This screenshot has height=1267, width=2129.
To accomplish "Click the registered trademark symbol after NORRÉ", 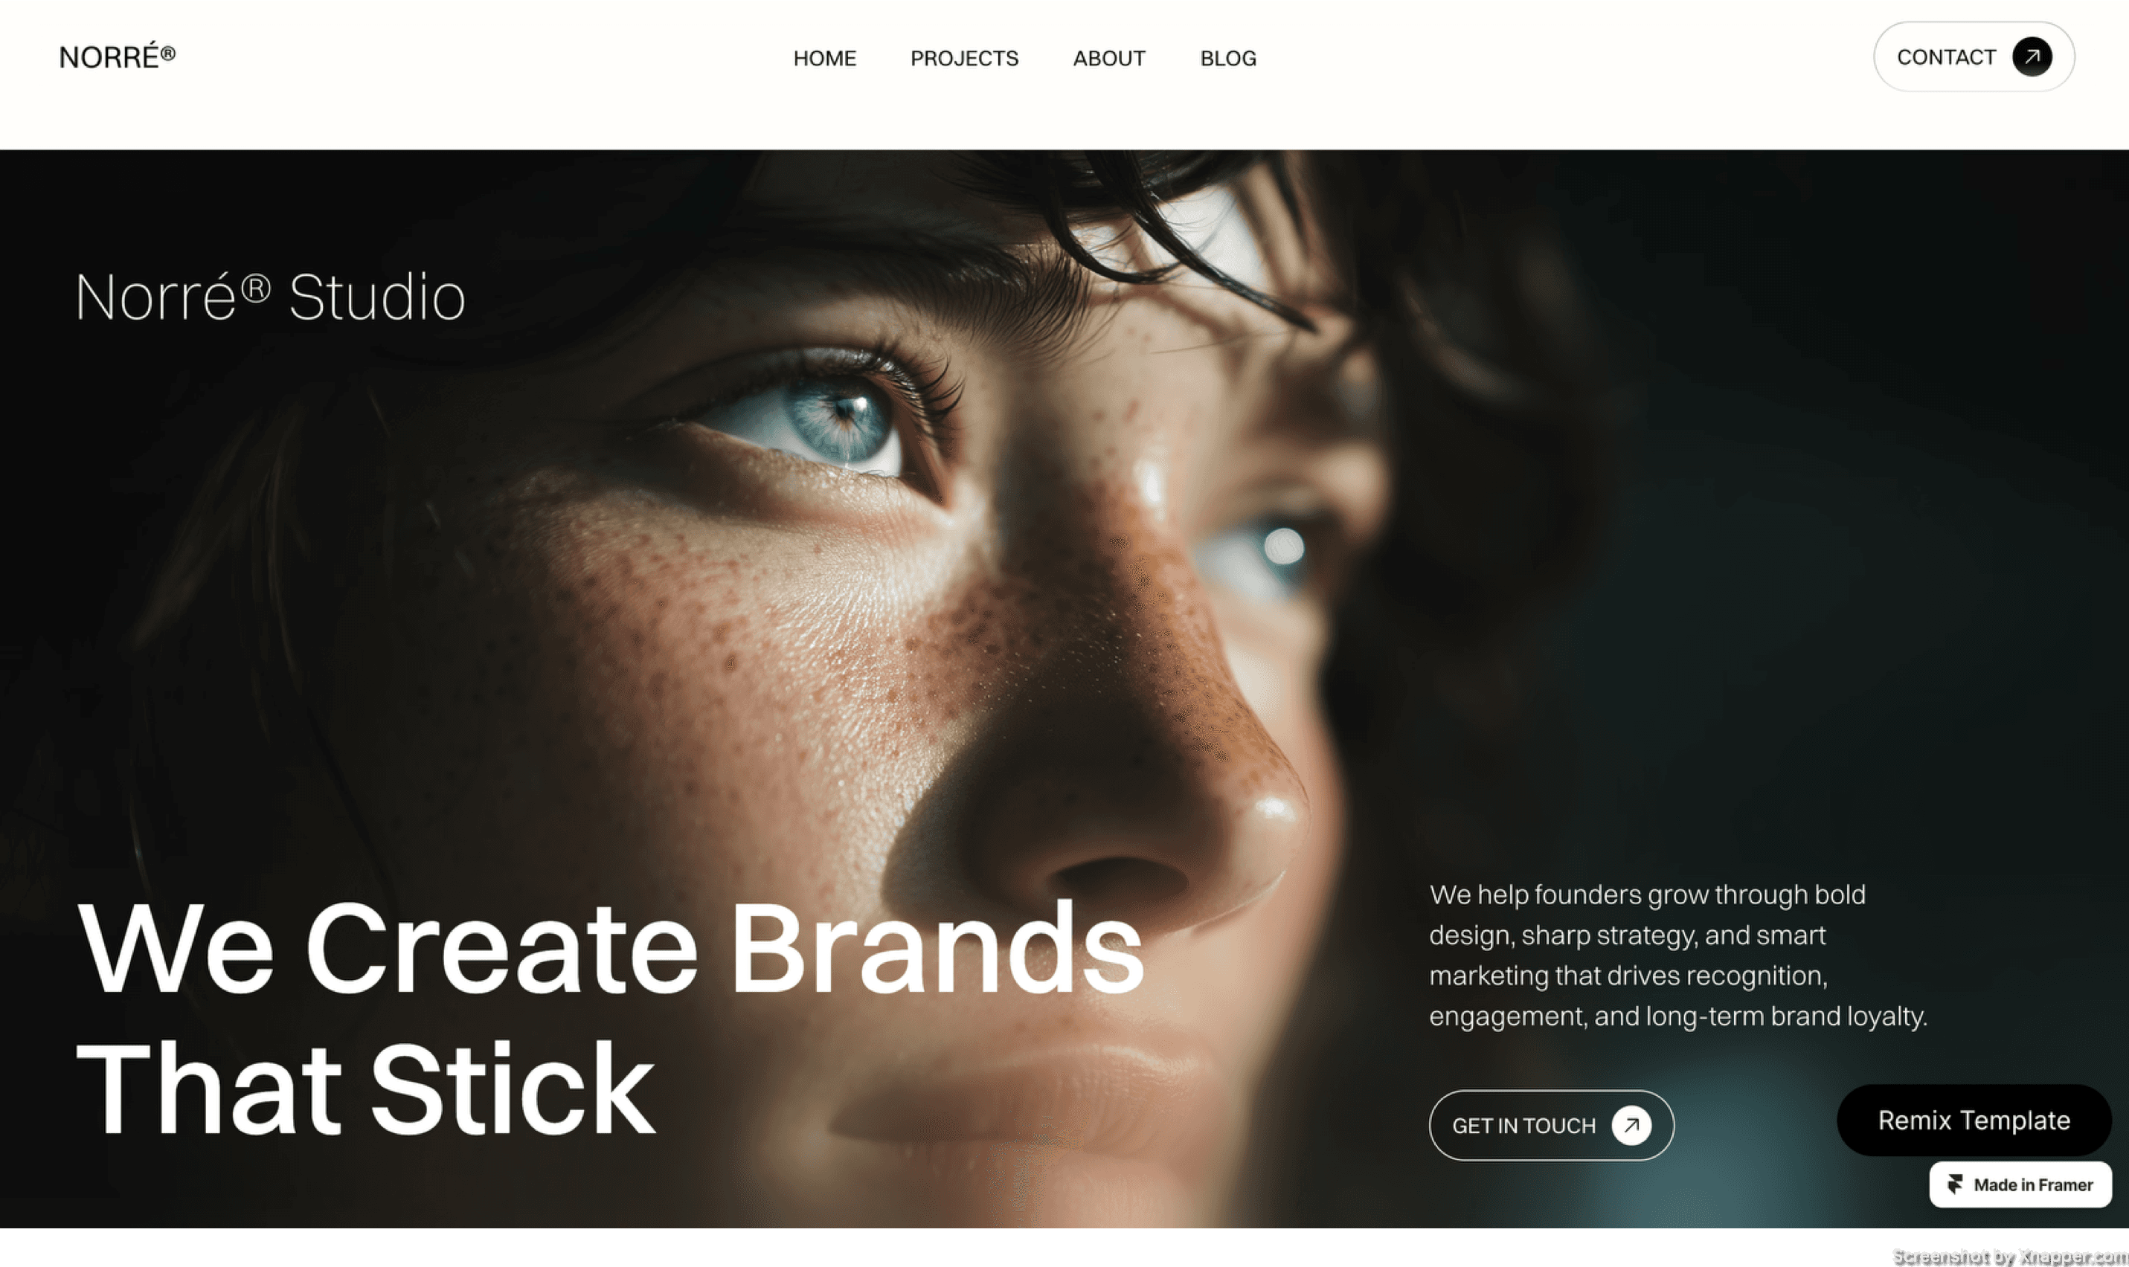I will (x=168, y=53).
